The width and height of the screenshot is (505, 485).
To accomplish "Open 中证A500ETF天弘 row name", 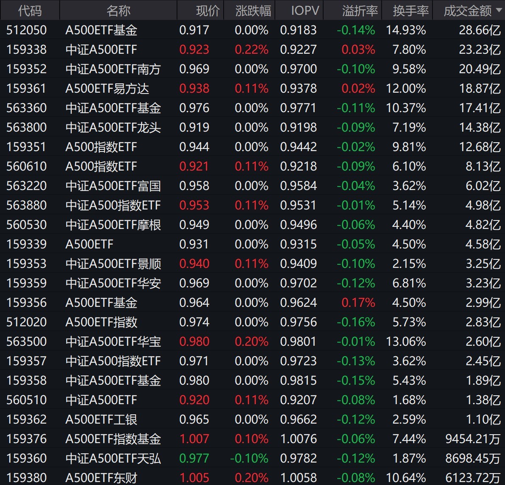I will [x=113, y=459].
